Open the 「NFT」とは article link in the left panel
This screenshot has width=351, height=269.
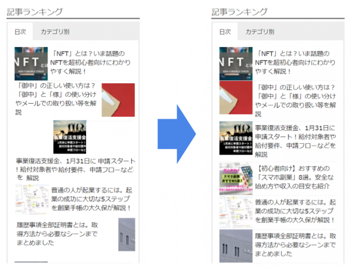click(92, 62)
